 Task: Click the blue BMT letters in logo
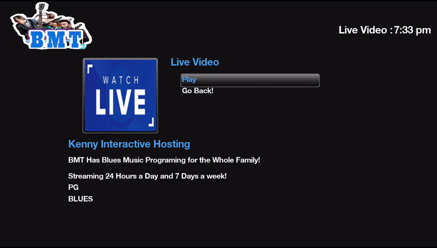(x=55, y=38)
